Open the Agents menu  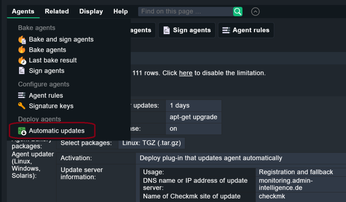click(x=23, y=11)
